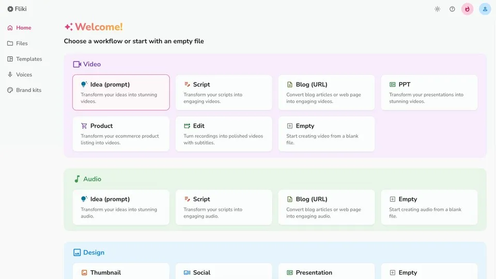The height and width of the screenshot is (279, 496).
Task: Click plus-square icon on Empty audio card
Action: pos(393,199)
